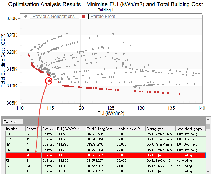Click the Status column header filter arrow
212x175 pixels.
tap(54, 129)
